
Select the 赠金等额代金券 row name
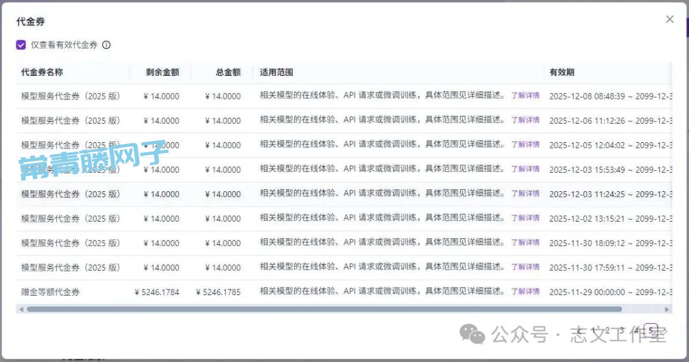50,292
